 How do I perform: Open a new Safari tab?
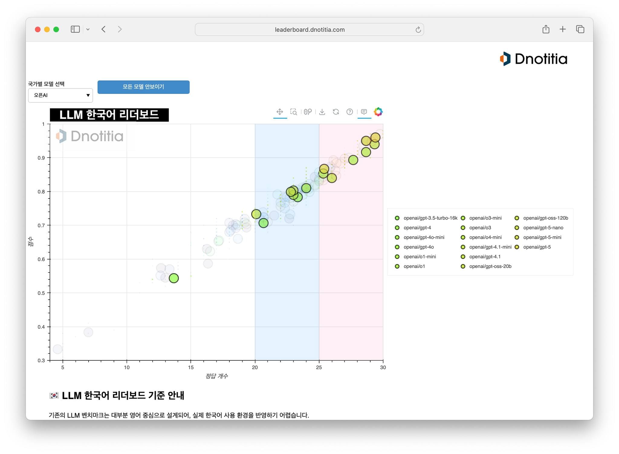coord(562,29)
